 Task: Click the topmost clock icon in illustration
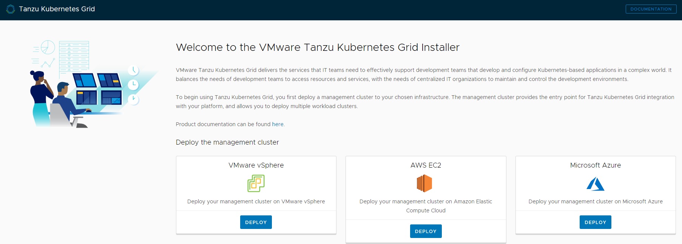click(x=133, y=70)
